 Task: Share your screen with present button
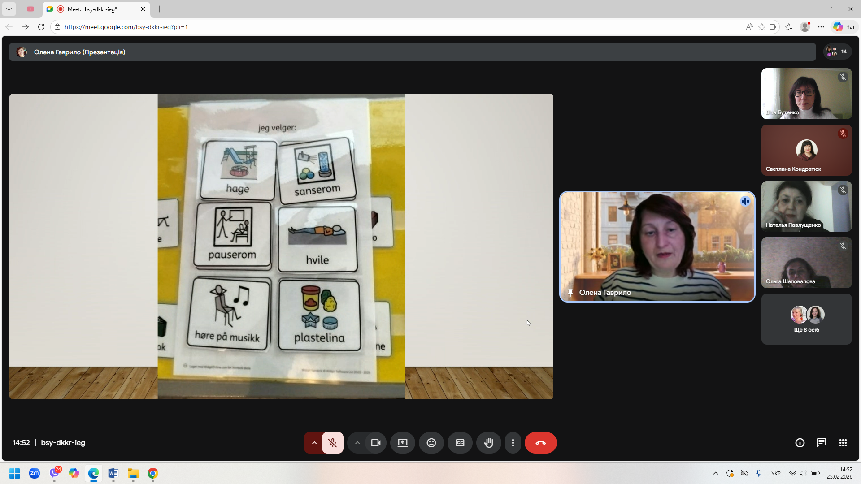pyautogui.click(x=403, y=443)
